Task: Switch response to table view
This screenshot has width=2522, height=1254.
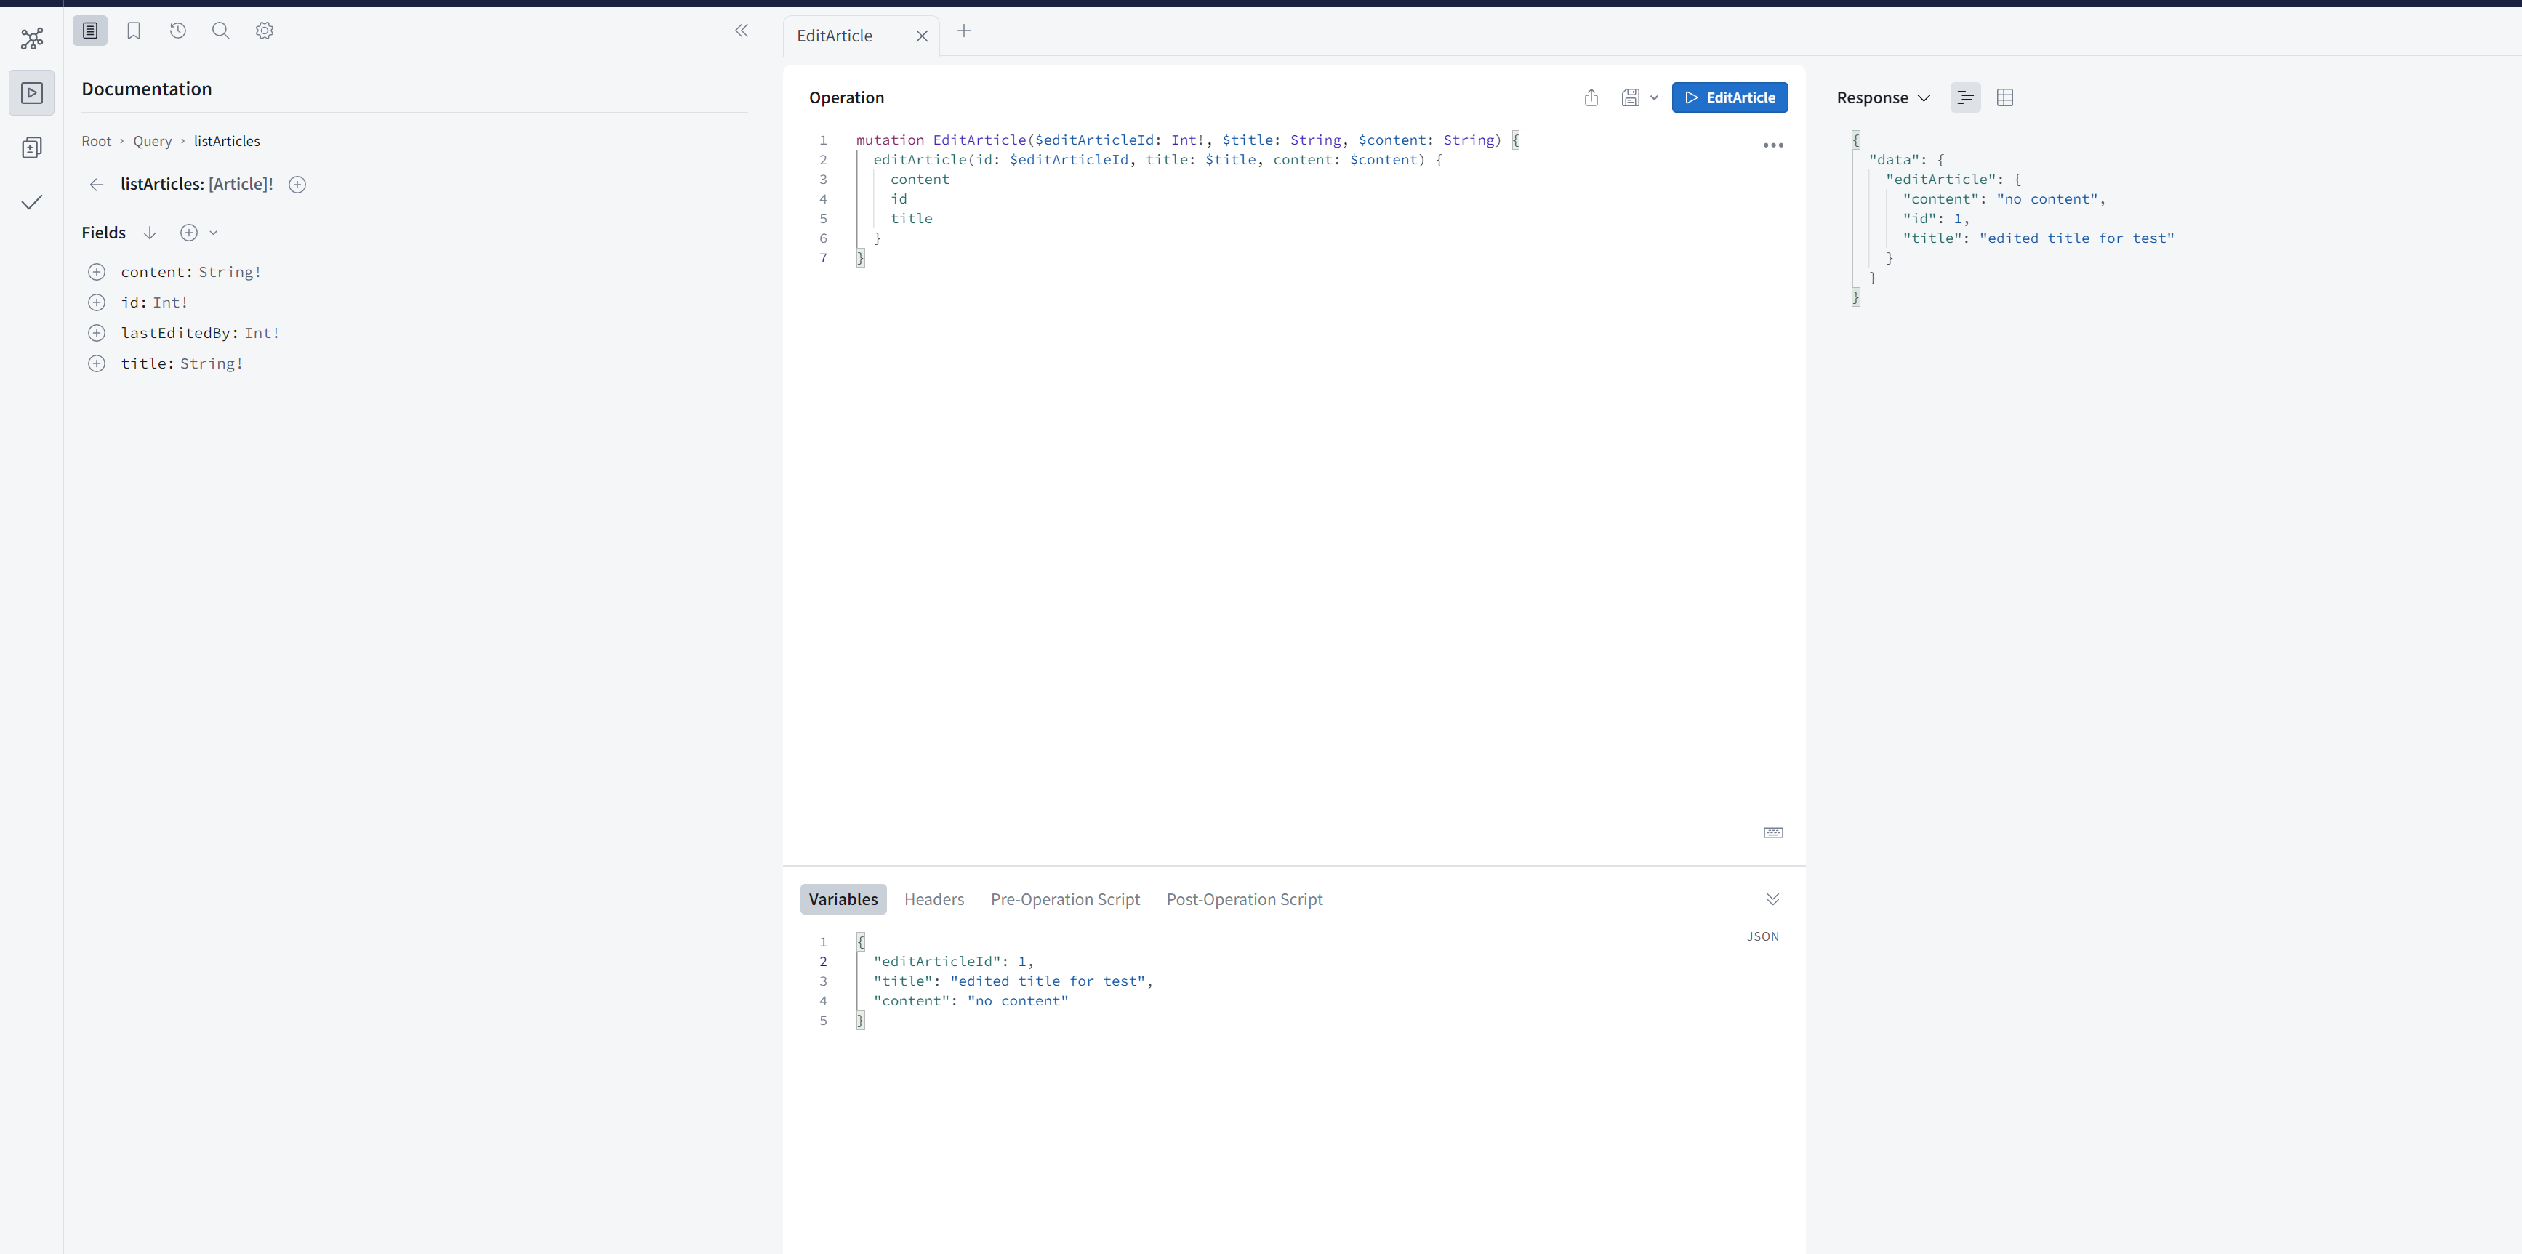Action: click(2004, 98)
